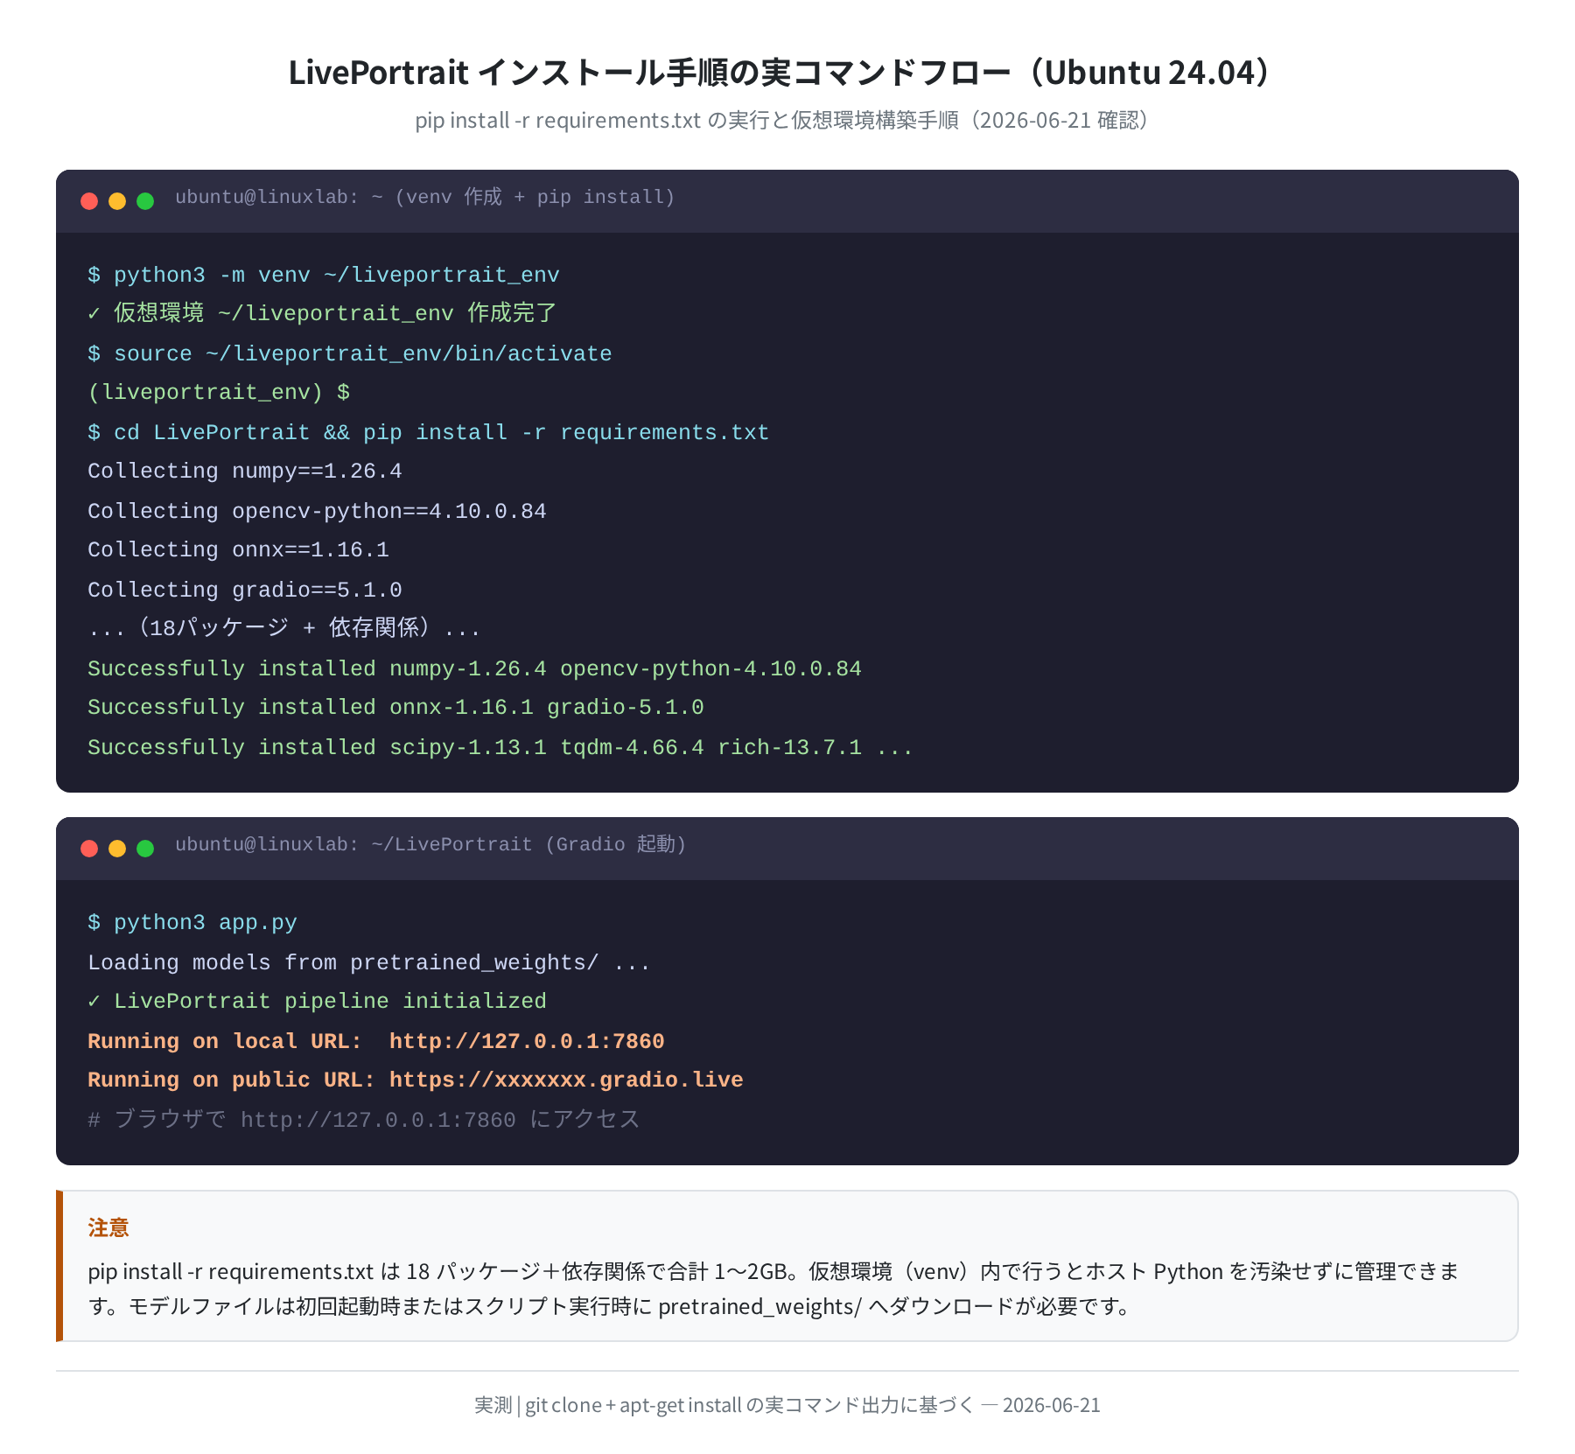Click the note paragraph about 18 パッケージ
The height and width of the screenshot is (1454, 1575).
click(x=773, y=1289)
